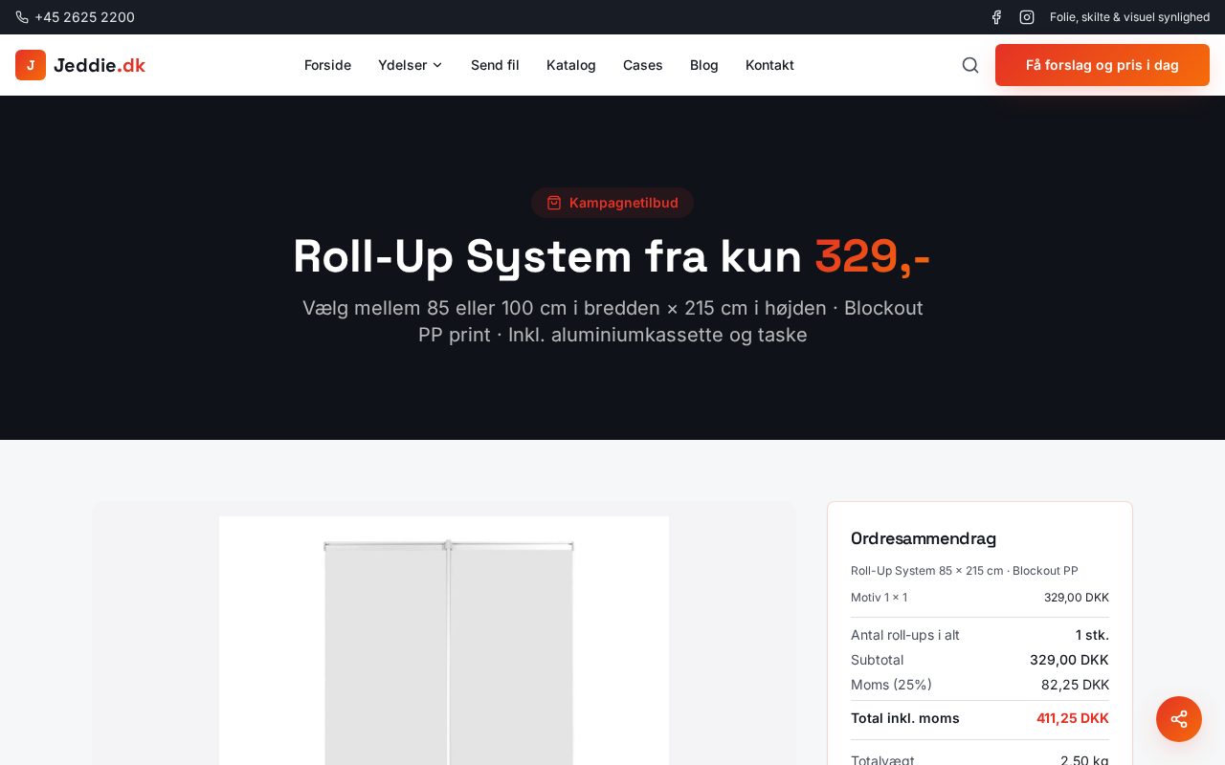This screenshot has height=765, width=1225.
Task: Open the Katalog page link
Action: tap(571, 65)
